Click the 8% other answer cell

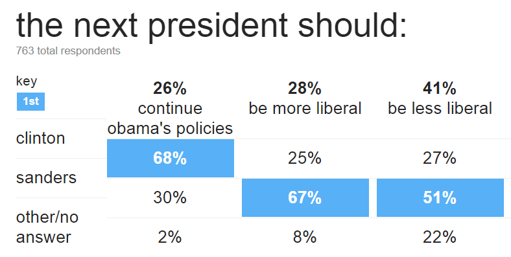(305, 237)
